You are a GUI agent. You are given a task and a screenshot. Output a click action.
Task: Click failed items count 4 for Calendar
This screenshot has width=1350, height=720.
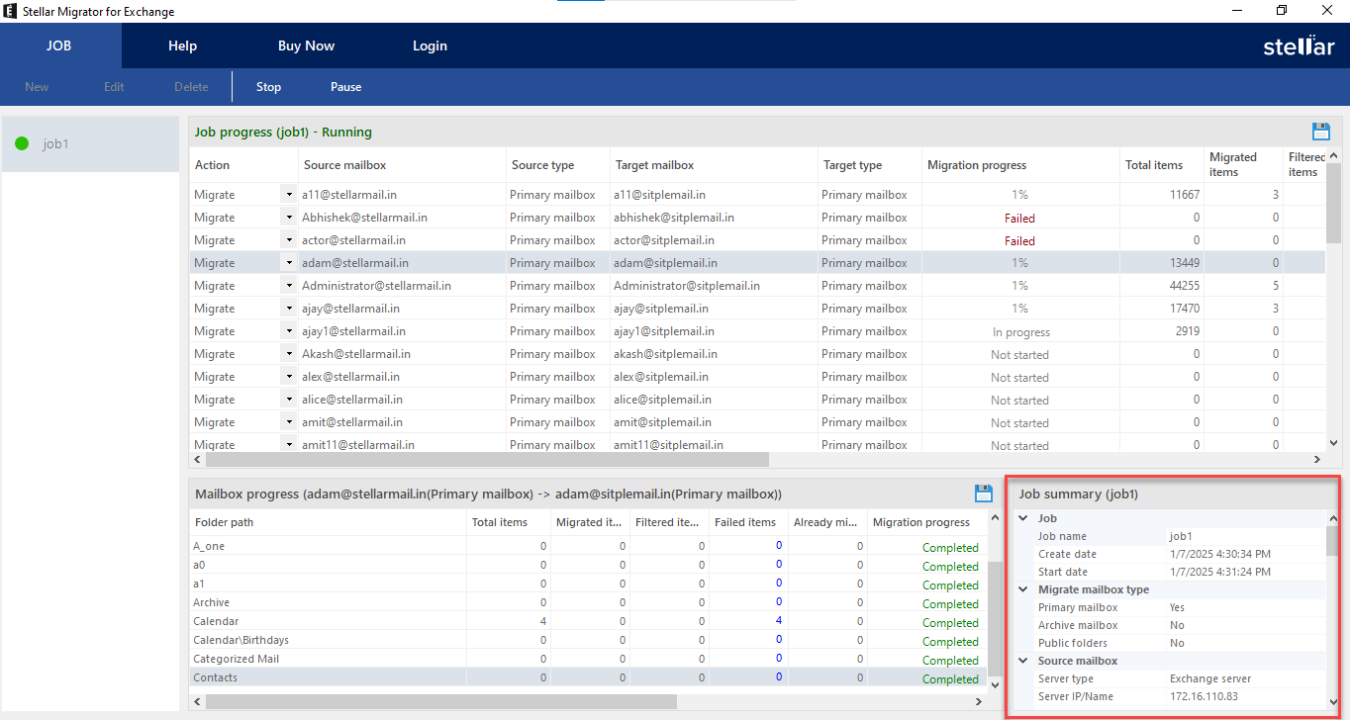779,621
